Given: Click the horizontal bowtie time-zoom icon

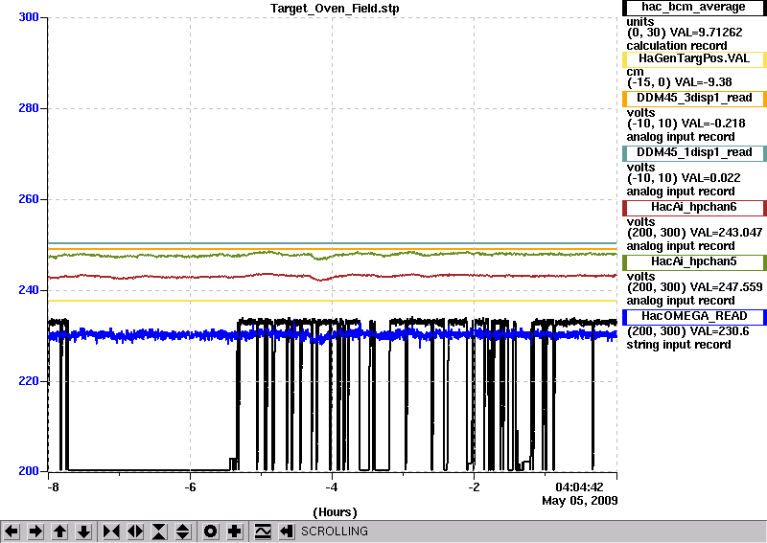Looking at the screenshot, I should click(x=111, y=532).
